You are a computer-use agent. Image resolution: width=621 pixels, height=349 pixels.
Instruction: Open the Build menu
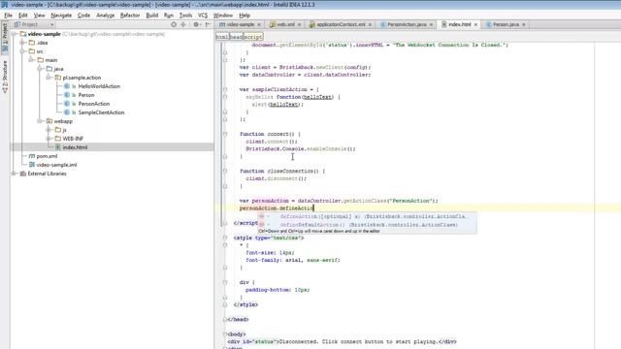tap(152, 16)
